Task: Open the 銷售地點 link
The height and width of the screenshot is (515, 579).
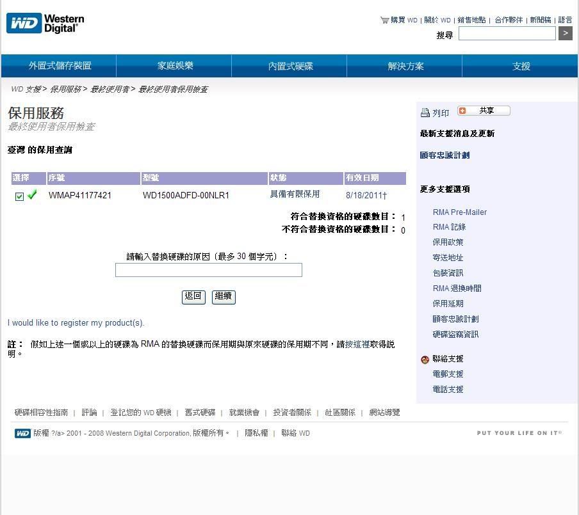Action: pyautogui.click(x=471, y=20)
